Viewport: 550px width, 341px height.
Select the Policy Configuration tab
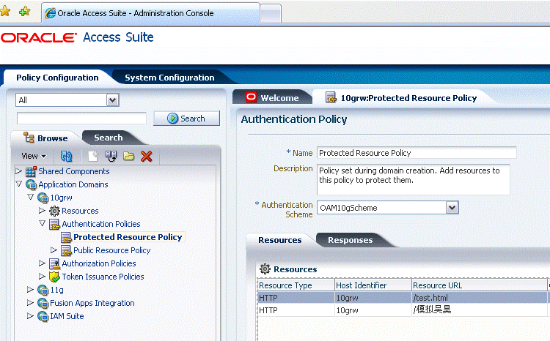point(57,78)
